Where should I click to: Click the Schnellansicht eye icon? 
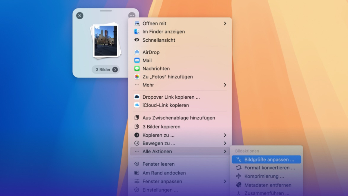click(x=137, y=40)
